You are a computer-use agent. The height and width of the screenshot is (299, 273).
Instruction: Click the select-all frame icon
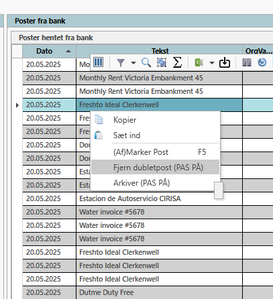(x=162, y=62)
